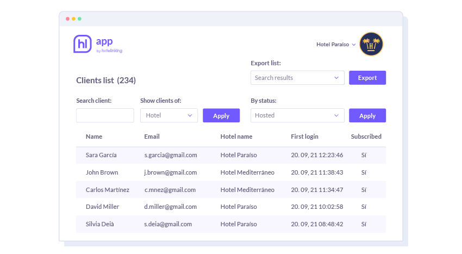The height and width of the screenshot is (254, 462).
Task: Click email j.brown@gmail.com
Action: point(170,172)
